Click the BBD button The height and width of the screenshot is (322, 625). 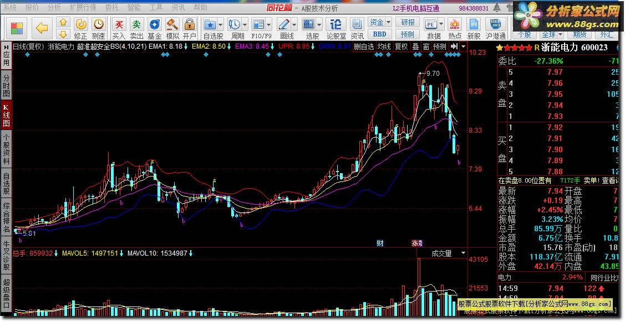click(379, 34)
